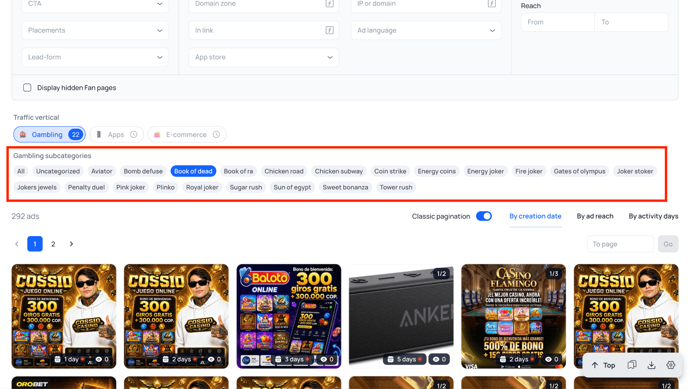Image resolution: width=690 pixels, height=389 pixels.
Task: Choose the Book of ra subcategory
Action: pyautogui.click(x=239, y=171)
